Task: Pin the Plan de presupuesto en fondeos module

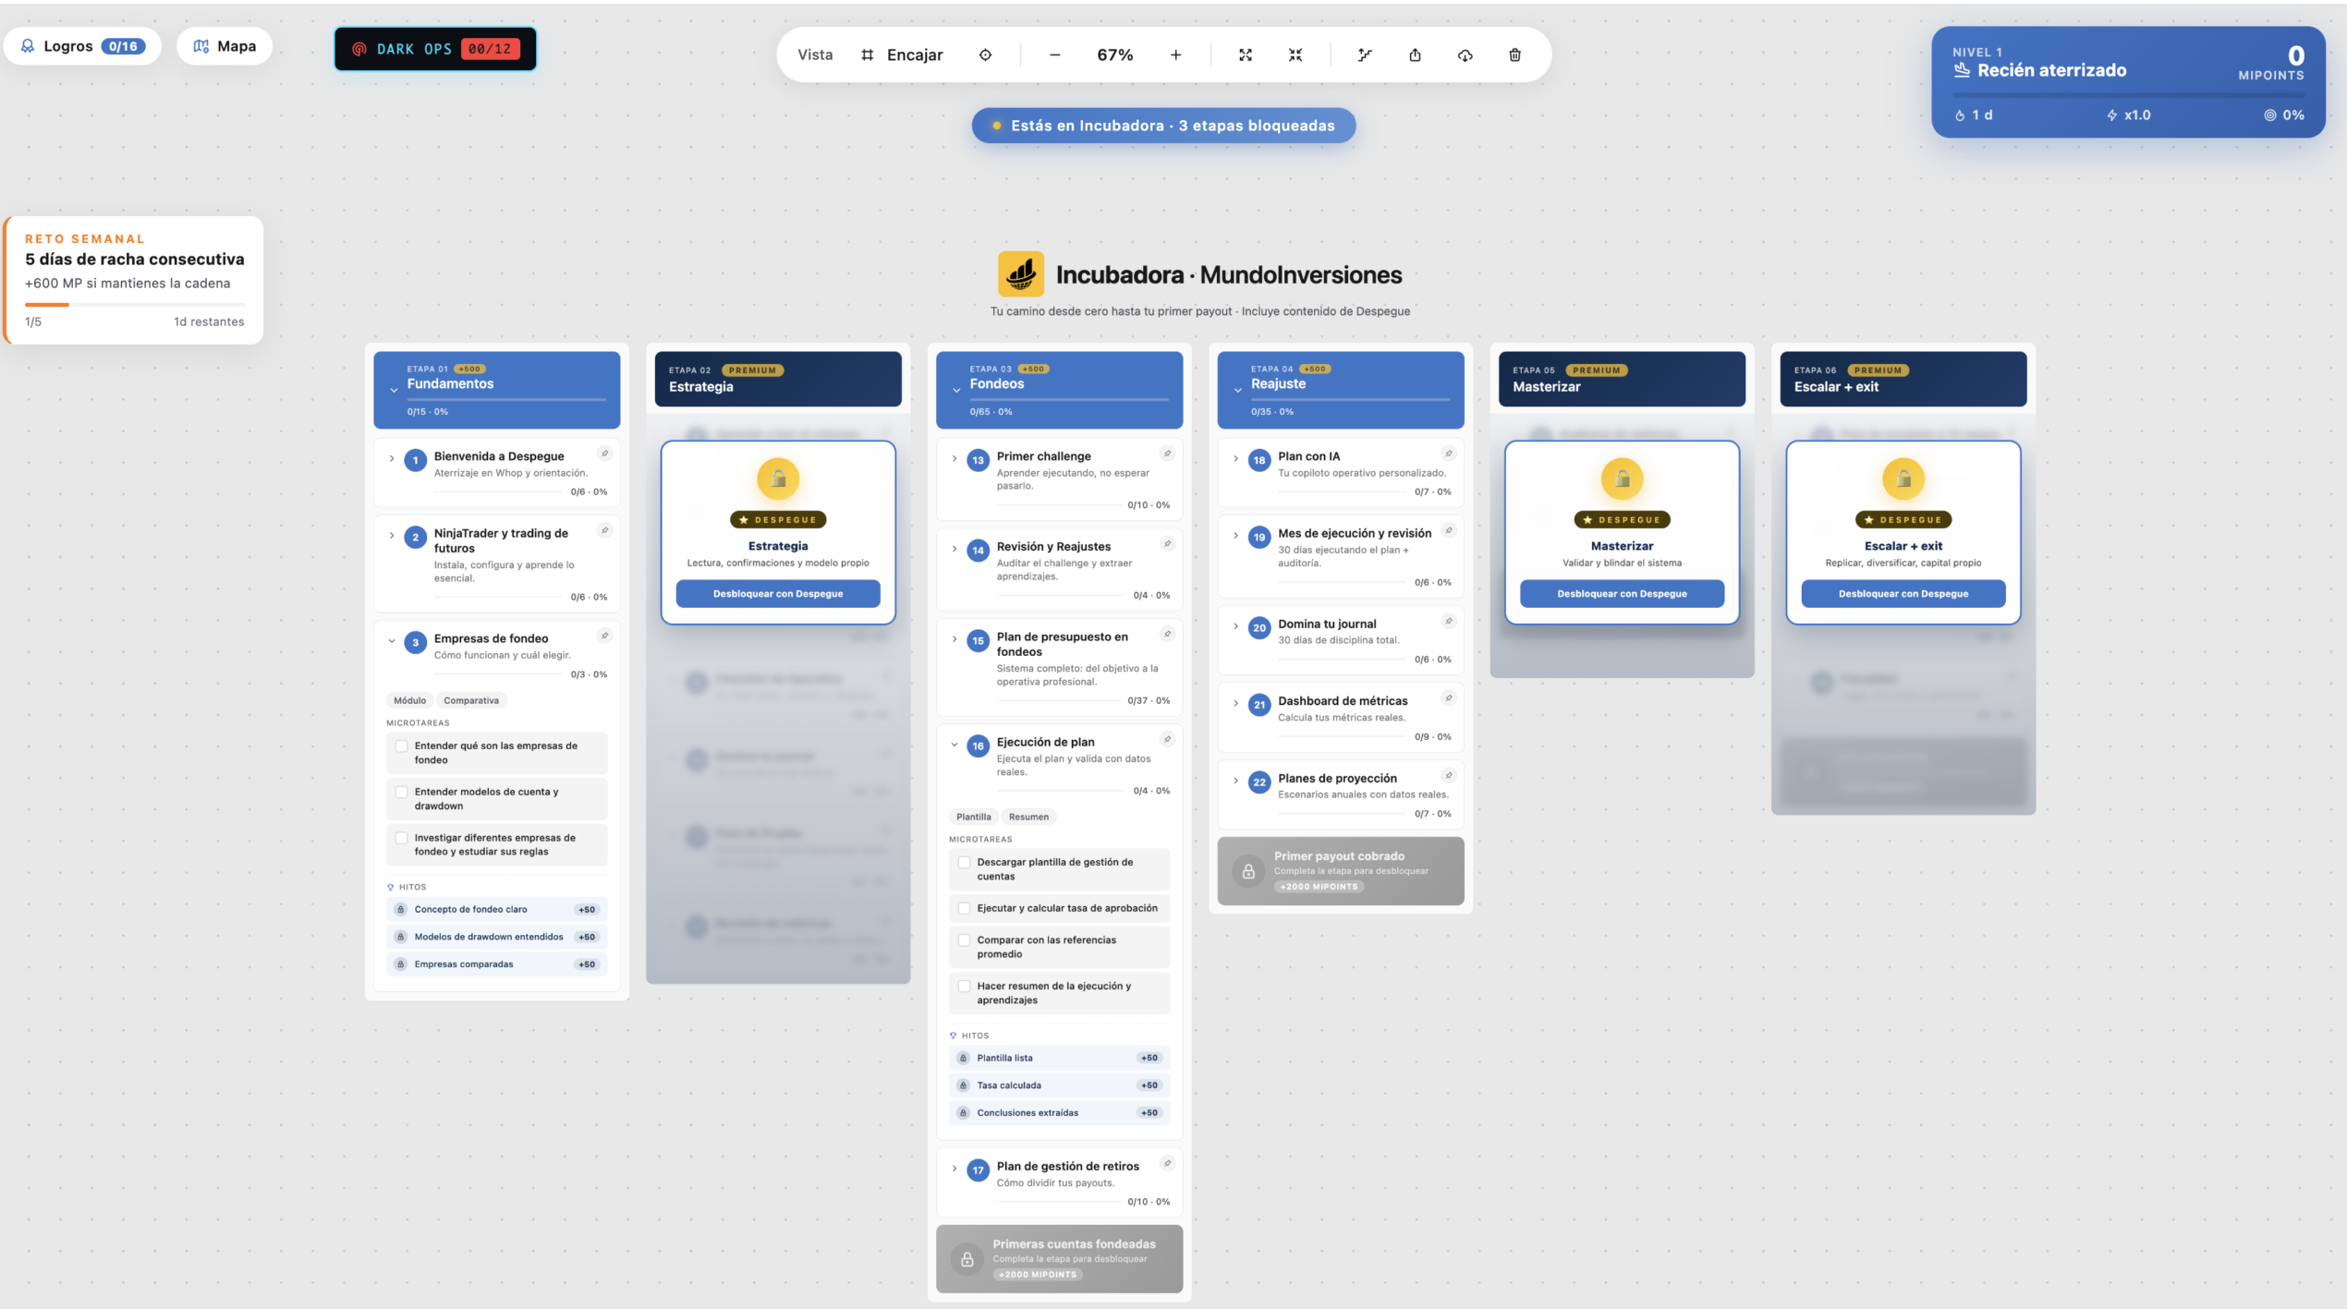Action: (x=1167, y=634)
